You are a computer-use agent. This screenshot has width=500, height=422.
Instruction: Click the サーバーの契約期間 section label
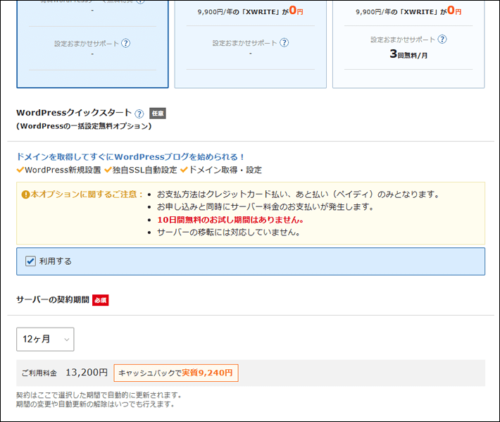(53, 299)
